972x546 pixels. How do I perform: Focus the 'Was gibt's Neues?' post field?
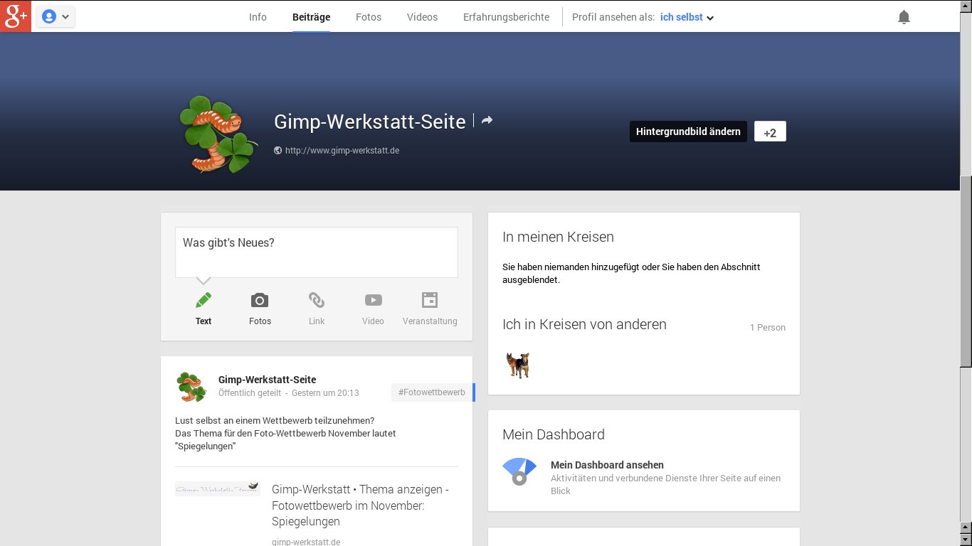(x=317, y=252)
